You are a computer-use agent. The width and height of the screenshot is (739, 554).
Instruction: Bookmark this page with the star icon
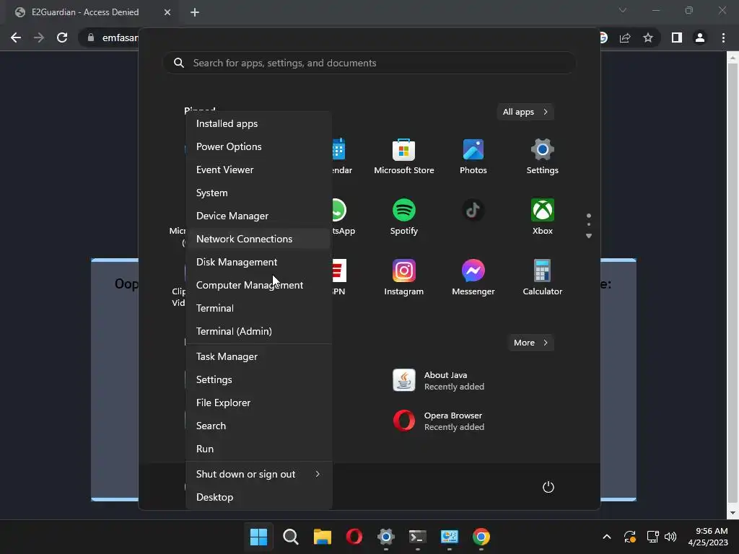click(648, 38)
